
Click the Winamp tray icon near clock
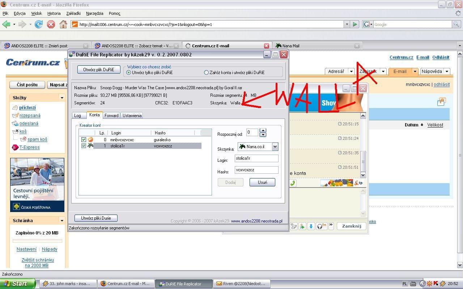pyautogui.click(x=443, y=284)
